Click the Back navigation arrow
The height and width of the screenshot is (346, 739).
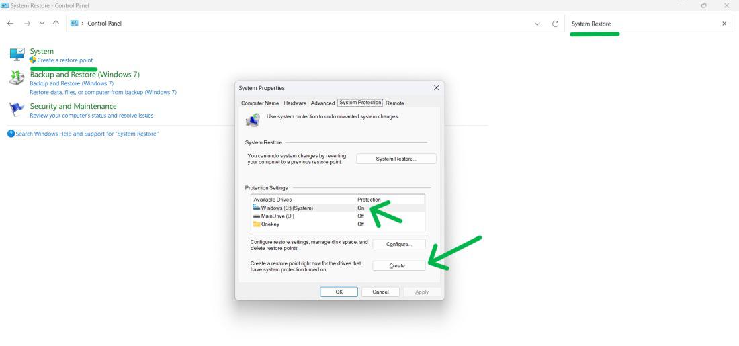pos(10,24)
